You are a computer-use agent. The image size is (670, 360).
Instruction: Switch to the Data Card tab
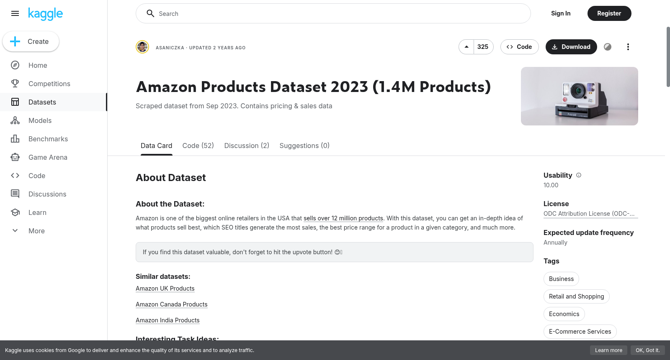click(x=157, y=146)
